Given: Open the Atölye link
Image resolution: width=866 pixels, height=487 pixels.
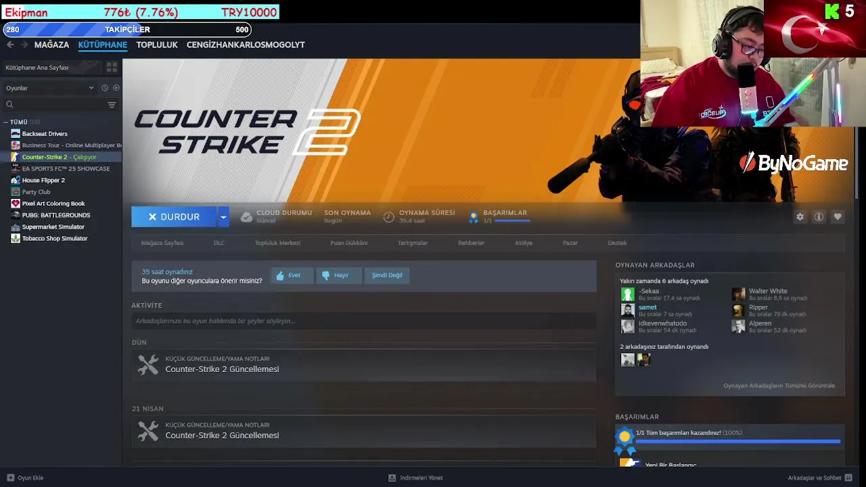Looking at the screenshot, I should coord(524,243).
